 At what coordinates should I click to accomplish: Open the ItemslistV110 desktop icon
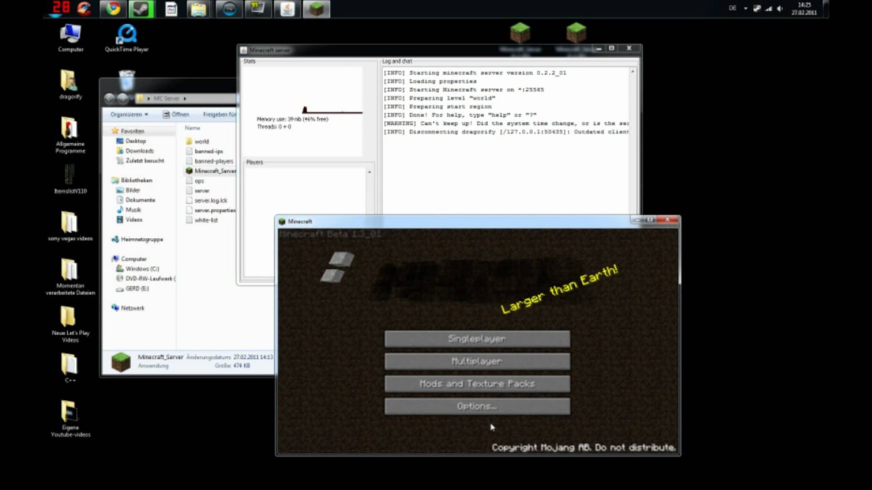(x=70, y=179)
